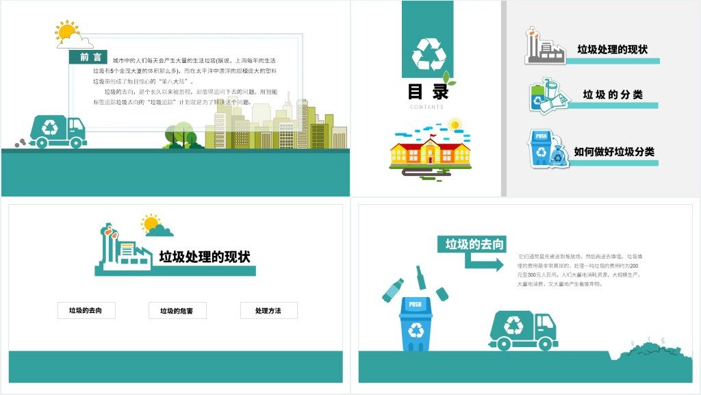Image resolution: width=701 pixels, height=395 pixels.
Task: Click the PUSH bin icon beside 如何做好垃圾分类
Action: (x=547, y=149)
